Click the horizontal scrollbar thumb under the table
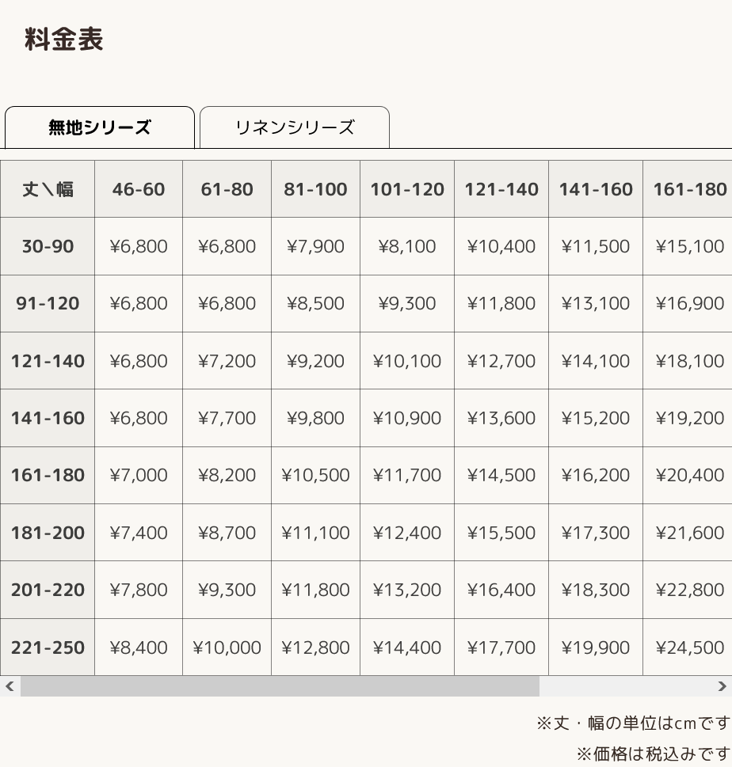 [280, 686]
